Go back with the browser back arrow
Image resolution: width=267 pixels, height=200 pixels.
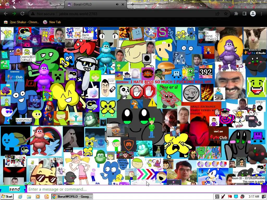[6, 14]
